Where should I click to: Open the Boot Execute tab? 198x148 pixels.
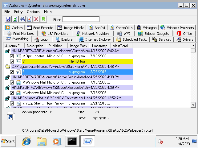pyautogui.click(x=40, y=27)
